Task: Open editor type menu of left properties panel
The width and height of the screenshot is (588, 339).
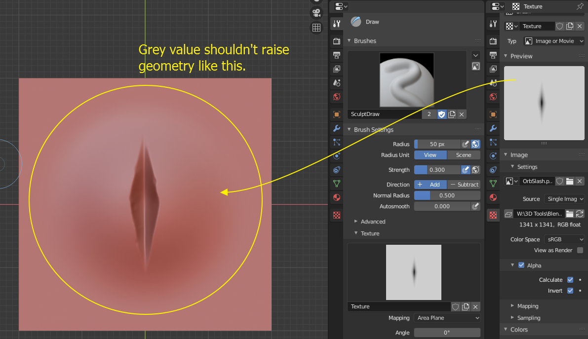Action: (x=341, y=6)
